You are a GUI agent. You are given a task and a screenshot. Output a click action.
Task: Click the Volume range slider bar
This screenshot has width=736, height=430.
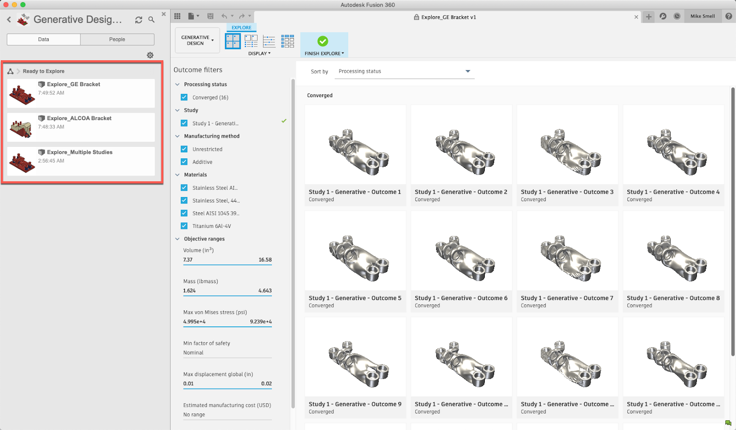click(227, 265)
